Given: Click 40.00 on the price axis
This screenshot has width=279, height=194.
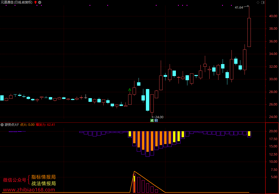Looking at the screenshot, I should click(273, 16).
